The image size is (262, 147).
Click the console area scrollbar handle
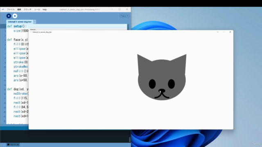pos(130,140)
